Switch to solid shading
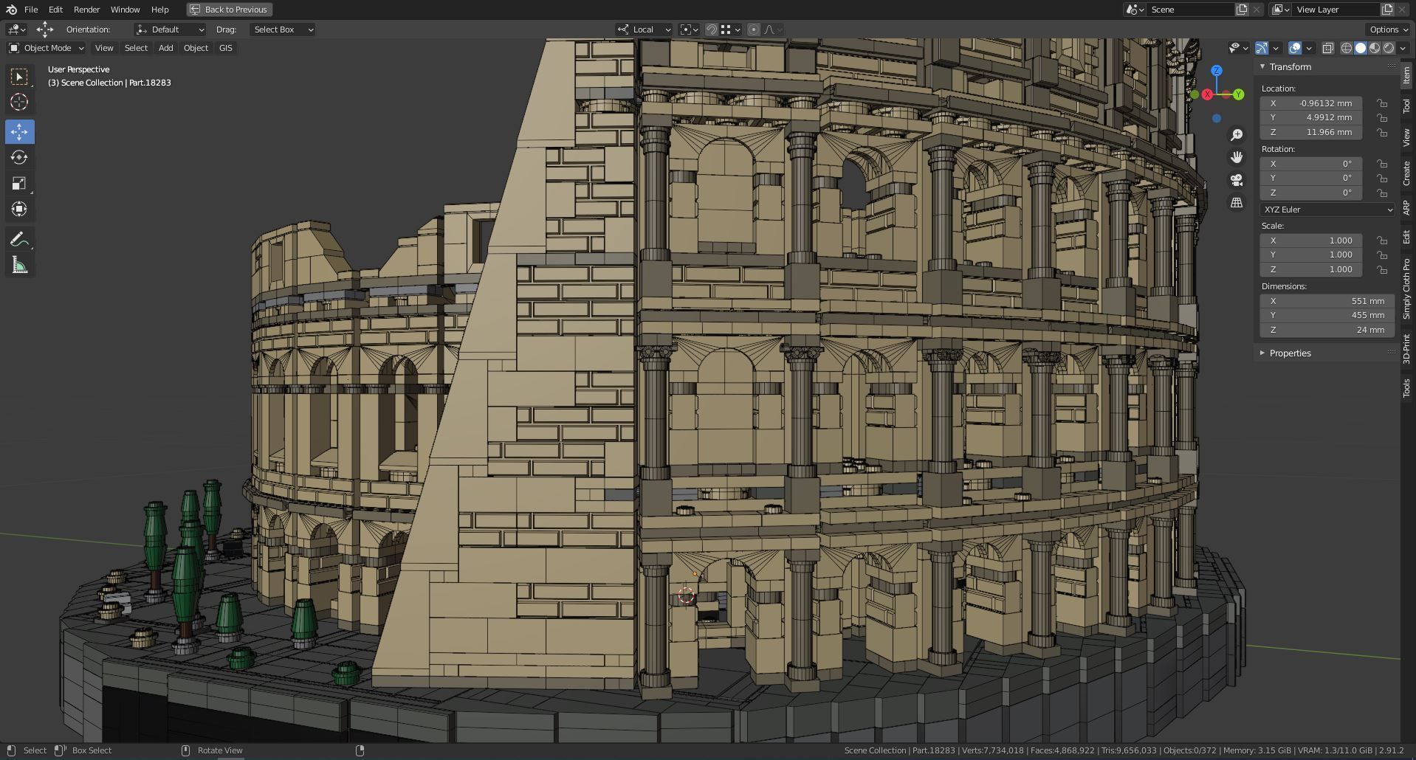The width and height of the screenshot is (1416, 760). (x=1361, y=48)
